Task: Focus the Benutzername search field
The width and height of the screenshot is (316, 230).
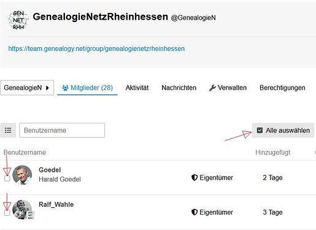Action: (x=62, y=130)
